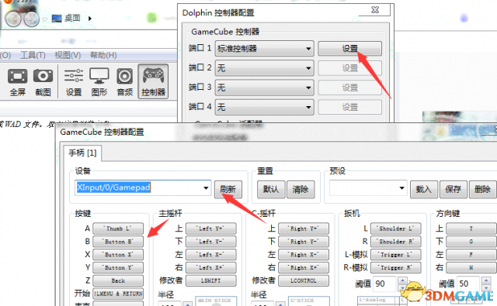The width and height of the screenshot is (497, 306).
Task: Click the 载入 load preset button
Action: point(424,189)
